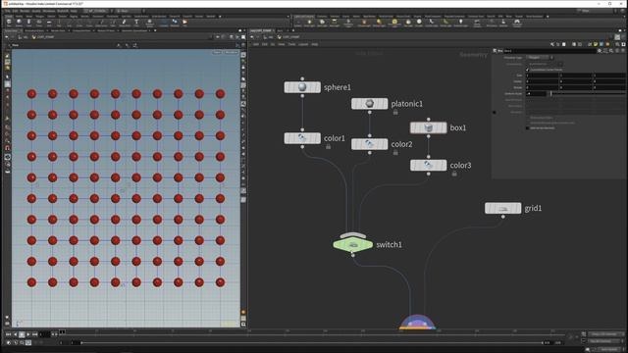Open network editor Layout menu
This screenshot has height=353, width=628.
pyautogui.click(x=303, y=44)
